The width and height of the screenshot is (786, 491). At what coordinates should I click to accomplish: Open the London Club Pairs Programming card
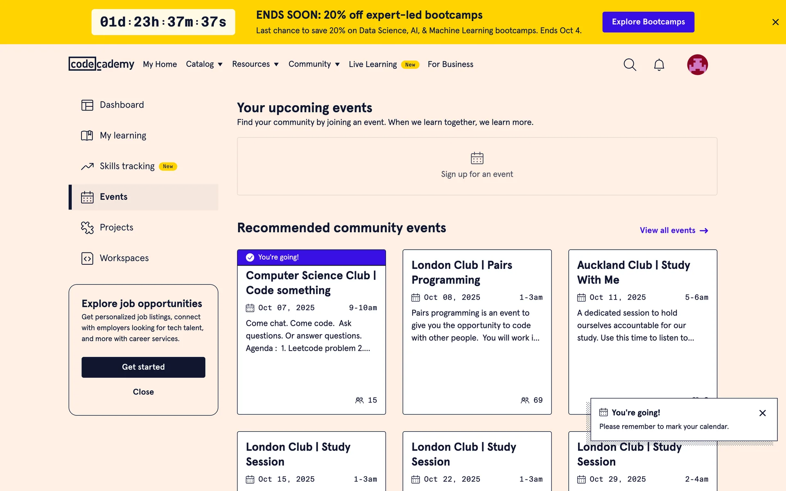pos(461,272)
